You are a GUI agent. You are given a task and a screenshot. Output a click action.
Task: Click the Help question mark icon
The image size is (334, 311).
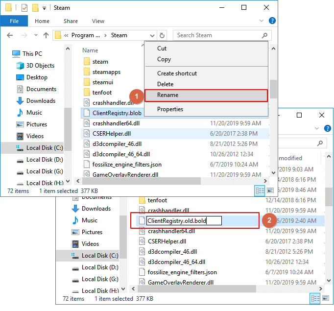[272, 21]
